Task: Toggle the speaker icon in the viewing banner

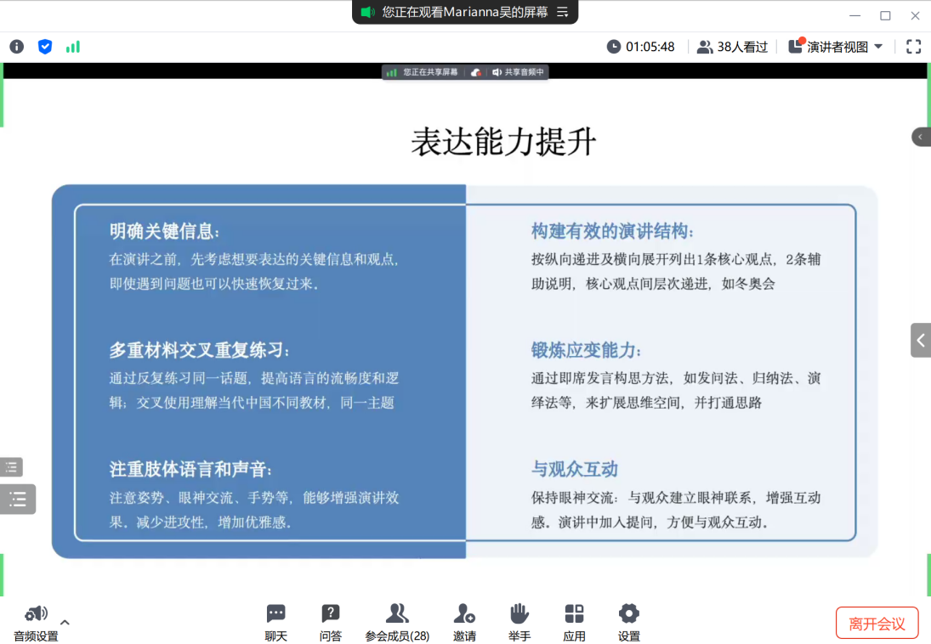Action: tap(367, 13)
